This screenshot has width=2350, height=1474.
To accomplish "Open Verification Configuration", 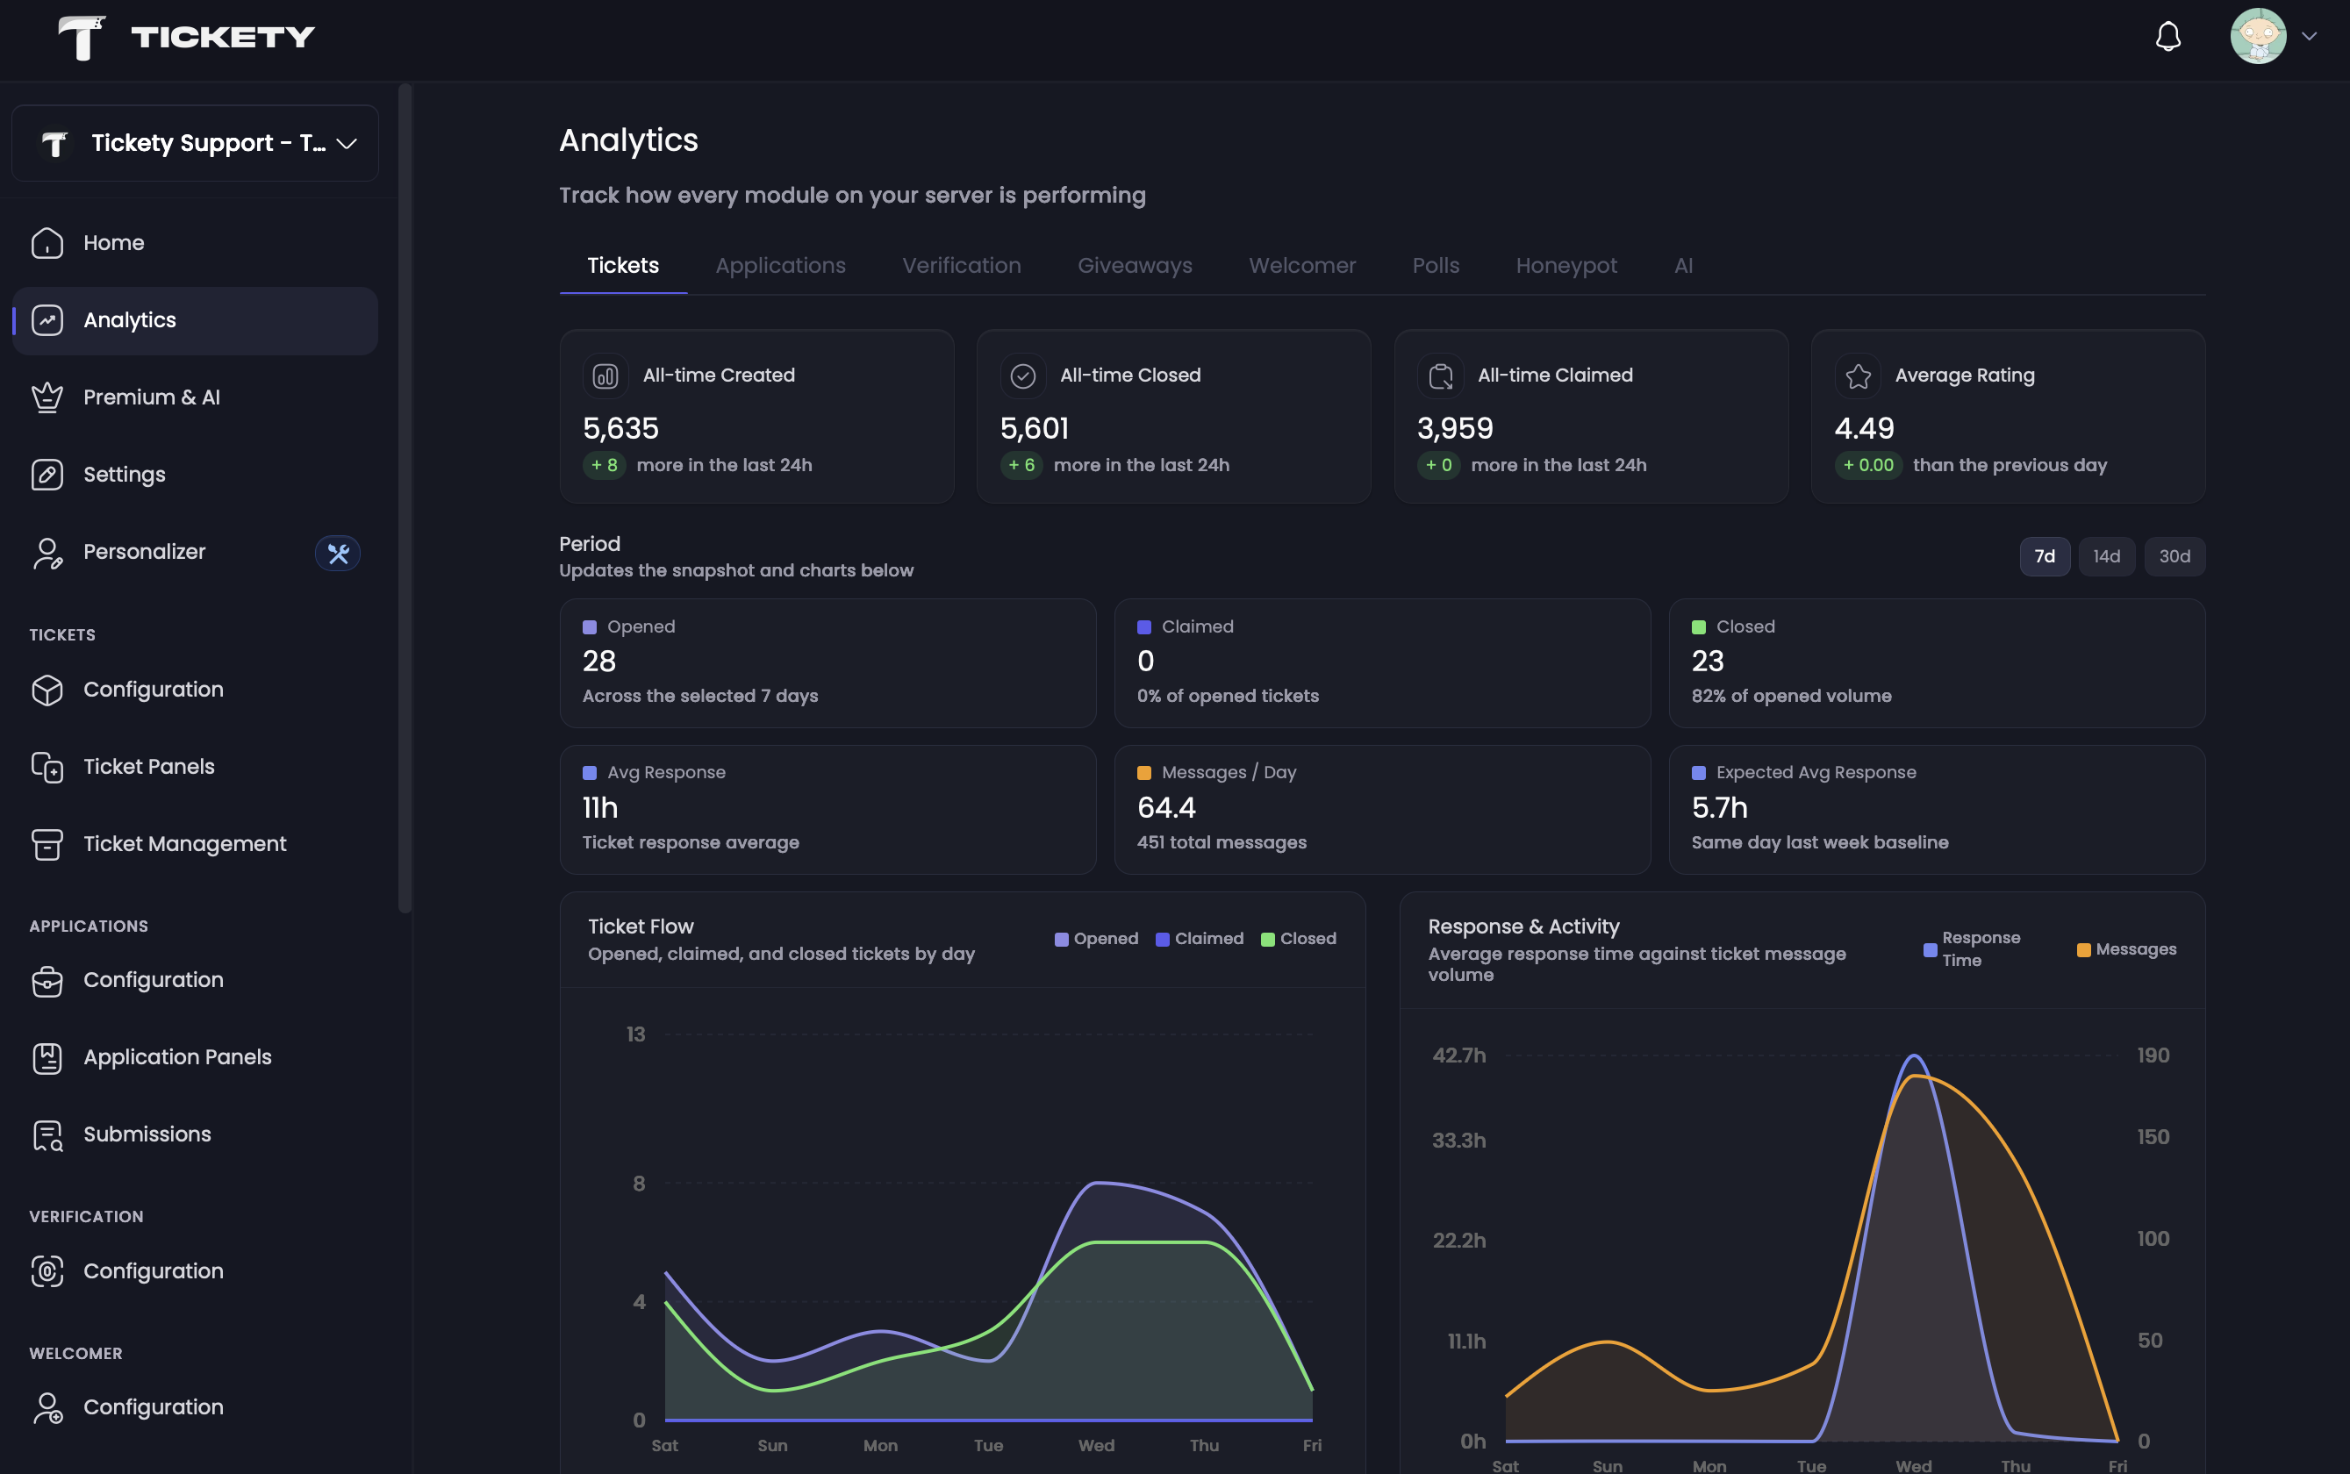I will click(195, 1270).
